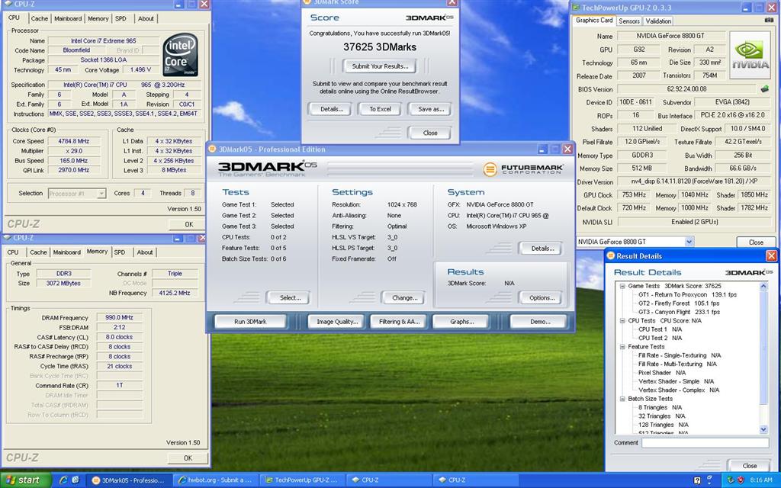The width and height of the screenshot is (781, 488).
Task: Open the GPU selection dropdown in GPU-Z
Action: click(x=689, y=242)
